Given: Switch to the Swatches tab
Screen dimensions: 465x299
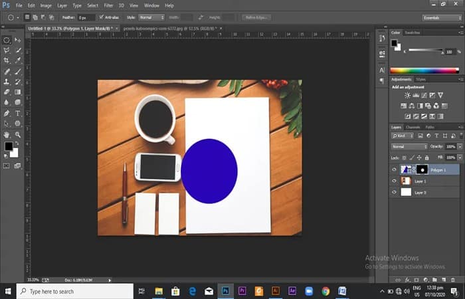Looking at the screenshot, I should coord(413,33).
